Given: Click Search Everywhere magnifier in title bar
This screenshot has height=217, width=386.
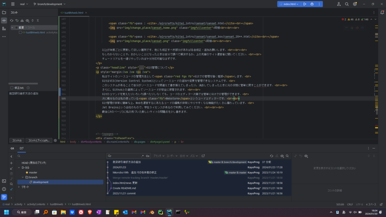Looking at the screenshot, I should pyautogui.click(x=347, y=4).
